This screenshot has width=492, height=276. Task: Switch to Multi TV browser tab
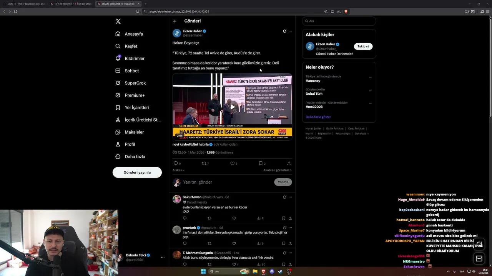click(24, 4)
